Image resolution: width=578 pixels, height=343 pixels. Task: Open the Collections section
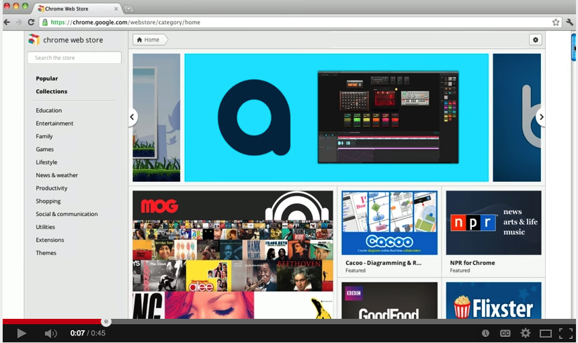[x=52, y=91]
